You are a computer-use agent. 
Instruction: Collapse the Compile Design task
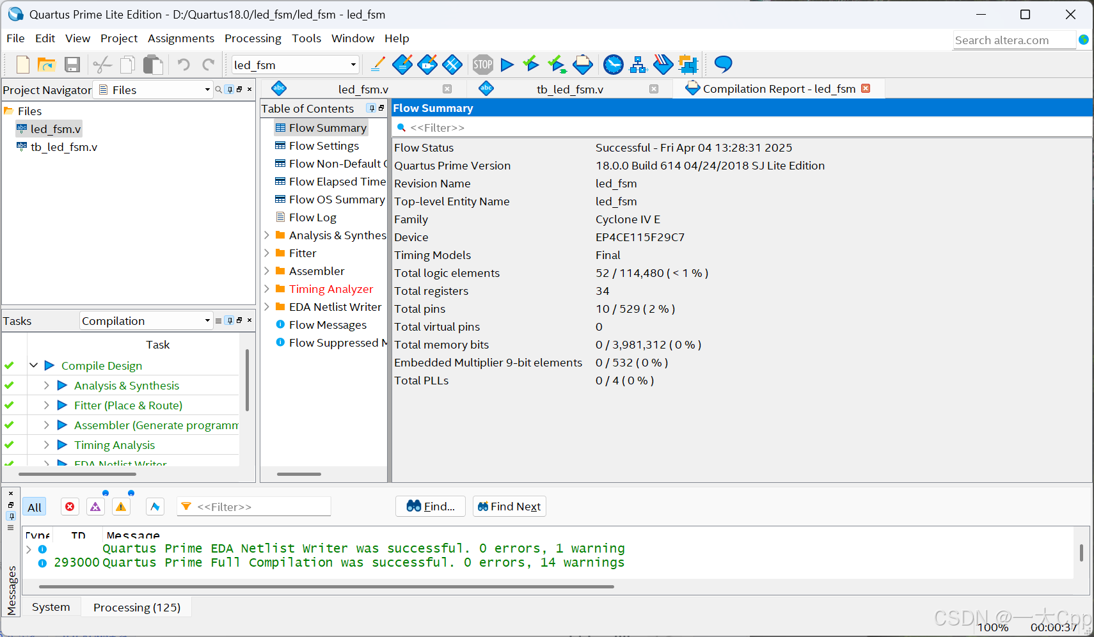tap(33, 365)
